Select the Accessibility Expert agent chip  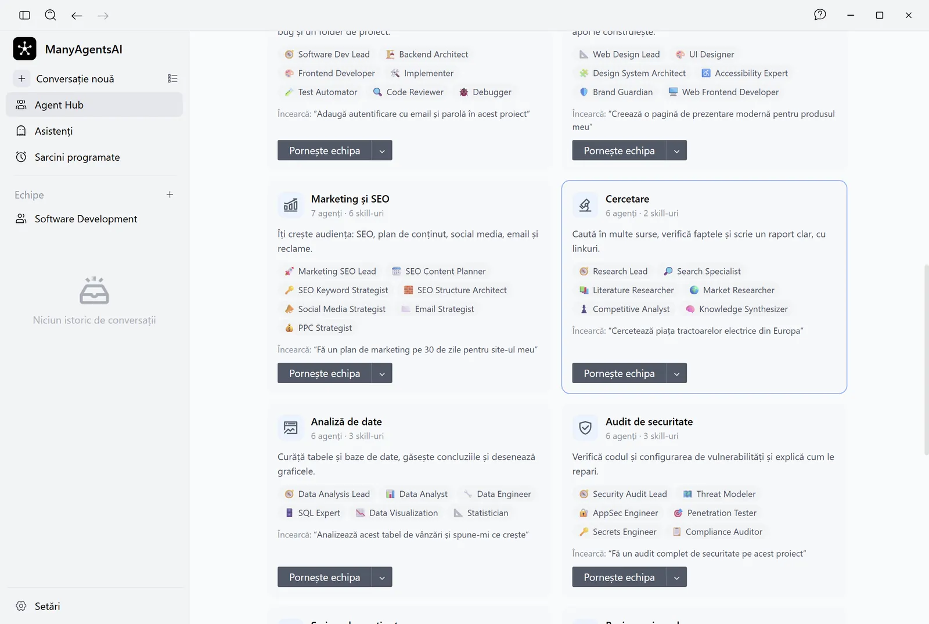coord(745,73)
